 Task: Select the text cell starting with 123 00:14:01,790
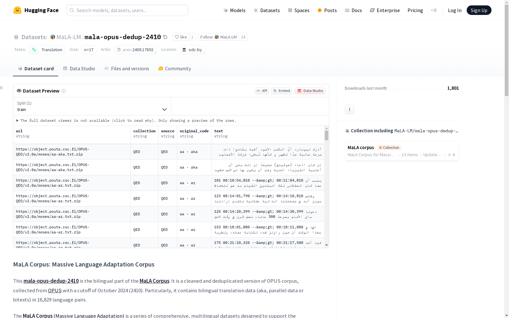[x=268, y=198]
